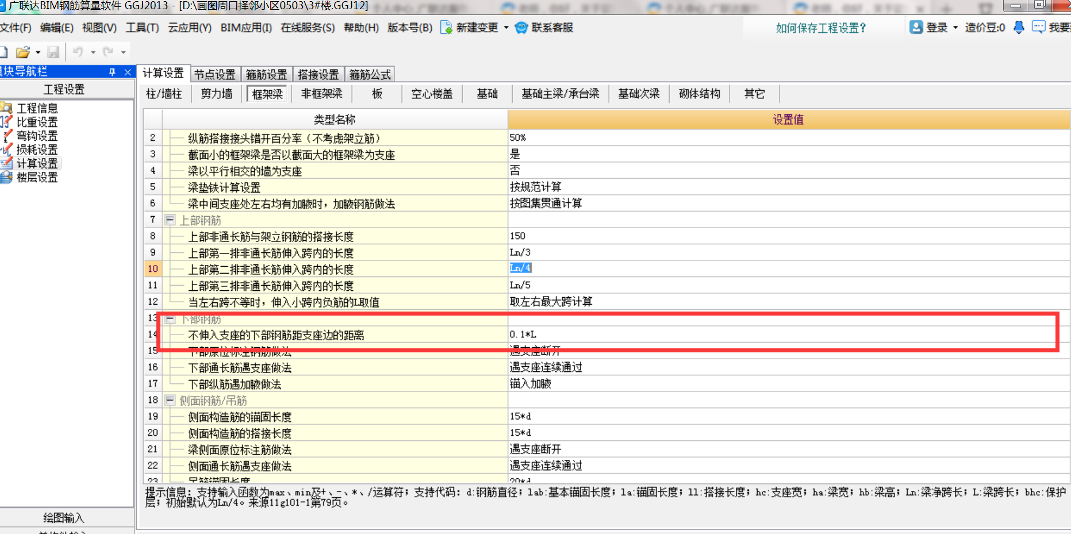Screen dimensions: 1071x534
Task: Click the blue notification bell icon
Action: pos(1019,27)
